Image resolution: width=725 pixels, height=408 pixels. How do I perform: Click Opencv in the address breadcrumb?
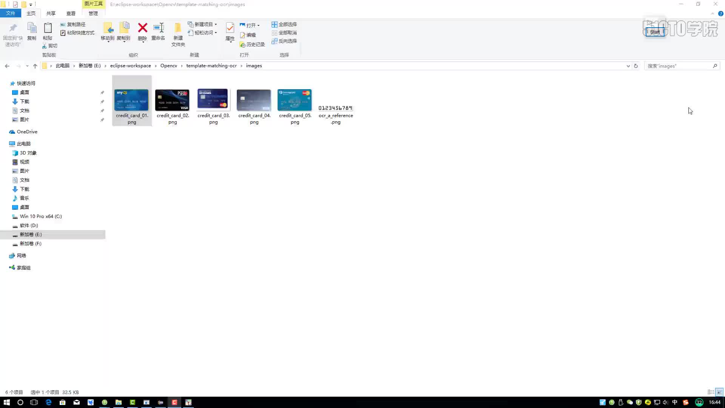click(169, 66)
